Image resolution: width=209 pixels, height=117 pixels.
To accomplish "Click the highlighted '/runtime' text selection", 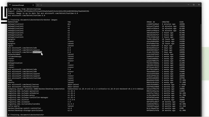I will coord(37,52).
